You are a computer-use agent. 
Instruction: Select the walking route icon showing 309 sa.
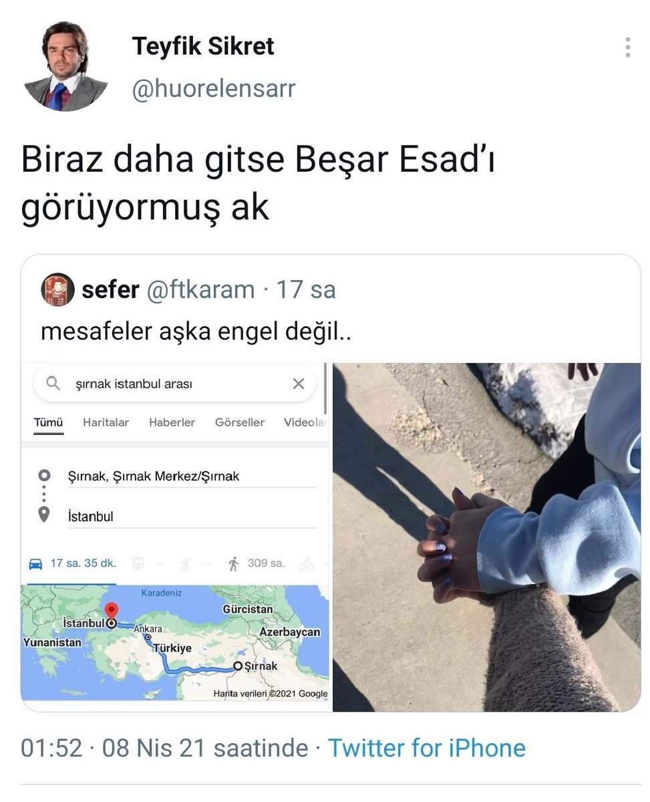233,564
